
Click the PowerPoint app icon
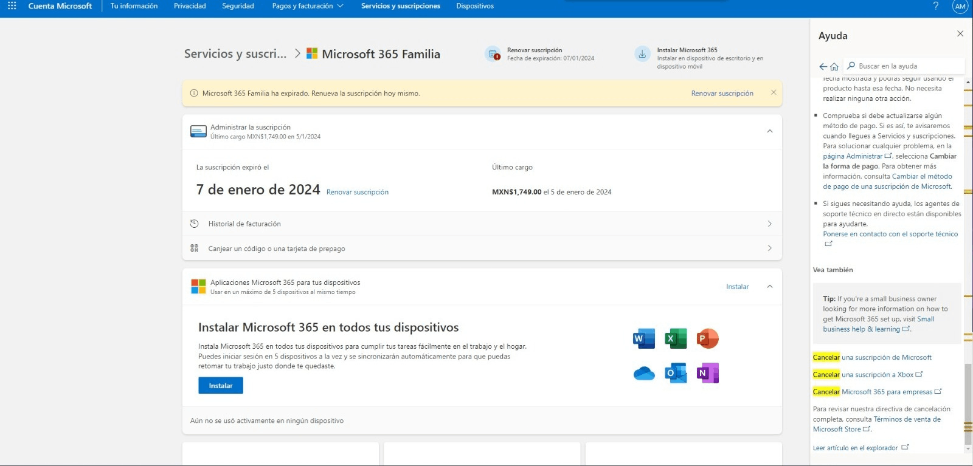[x=707, y=338]
